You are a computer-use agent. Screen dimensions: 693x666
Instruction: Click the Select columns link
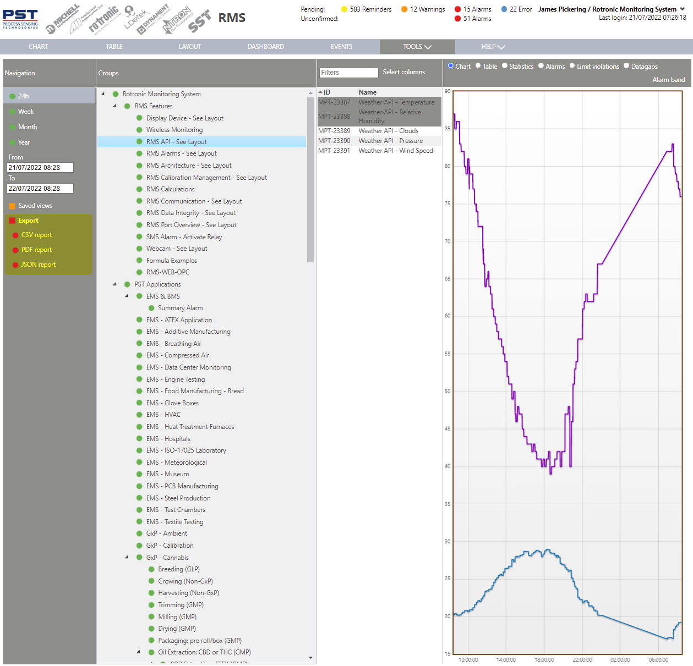click(x=404, y=72)
